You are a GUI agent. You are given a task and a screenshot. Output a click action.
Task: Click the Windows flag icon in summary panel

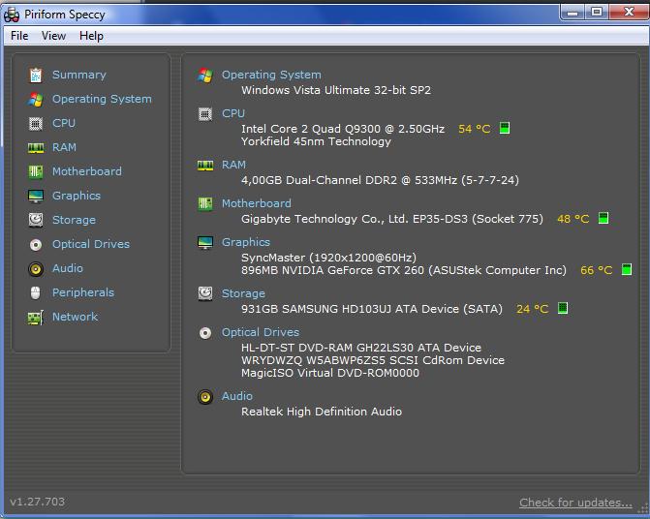(x=205, y=76)
